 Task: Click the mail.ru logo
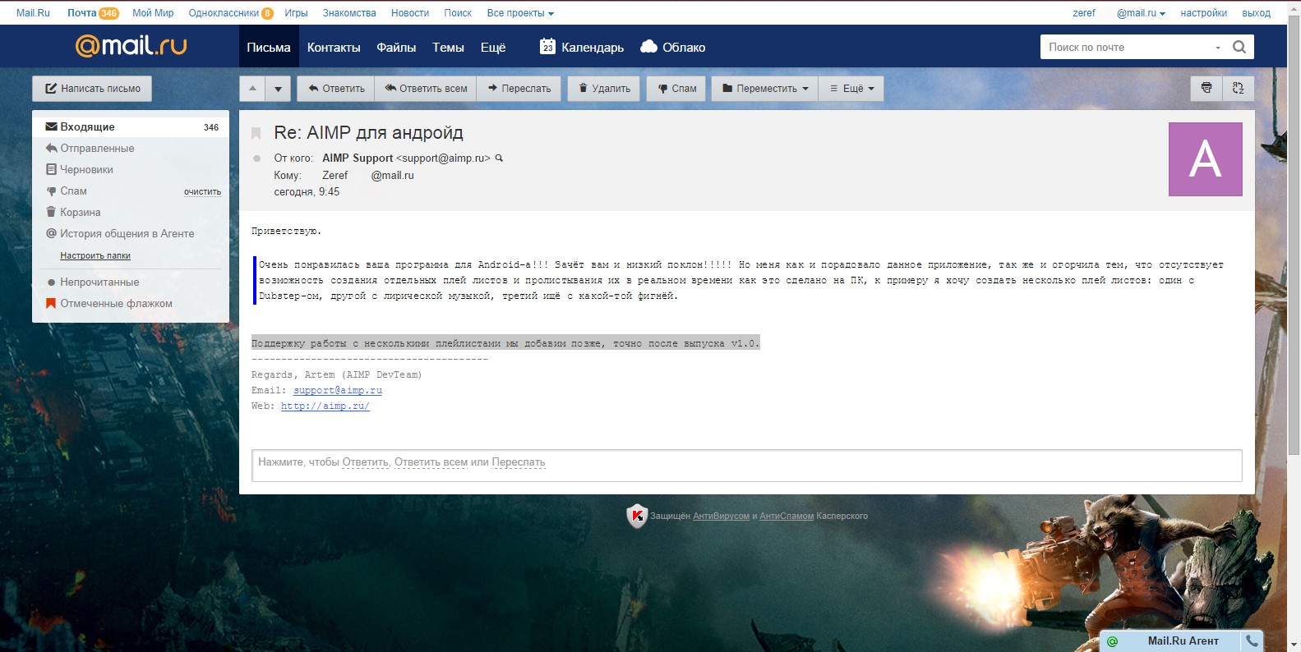pyautogui.click(x=131, y=46)
